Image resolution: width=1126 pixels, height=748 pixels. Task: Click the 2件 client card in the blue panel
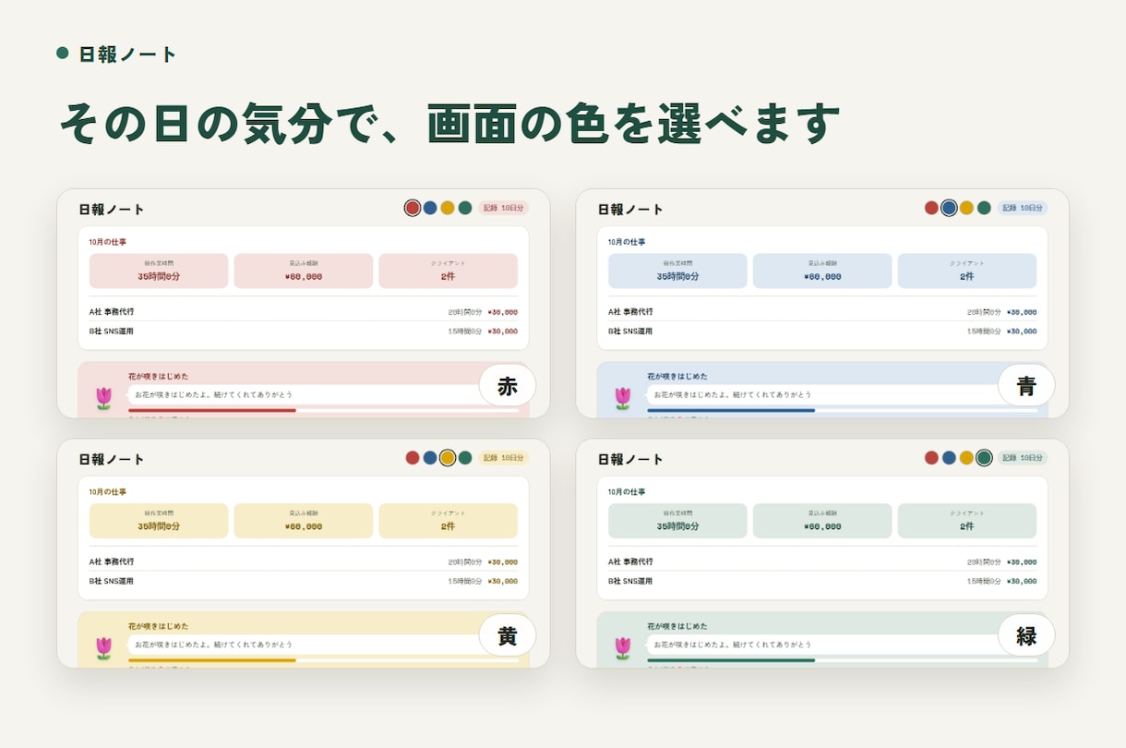pyautogui.click(x=967, y=271)
